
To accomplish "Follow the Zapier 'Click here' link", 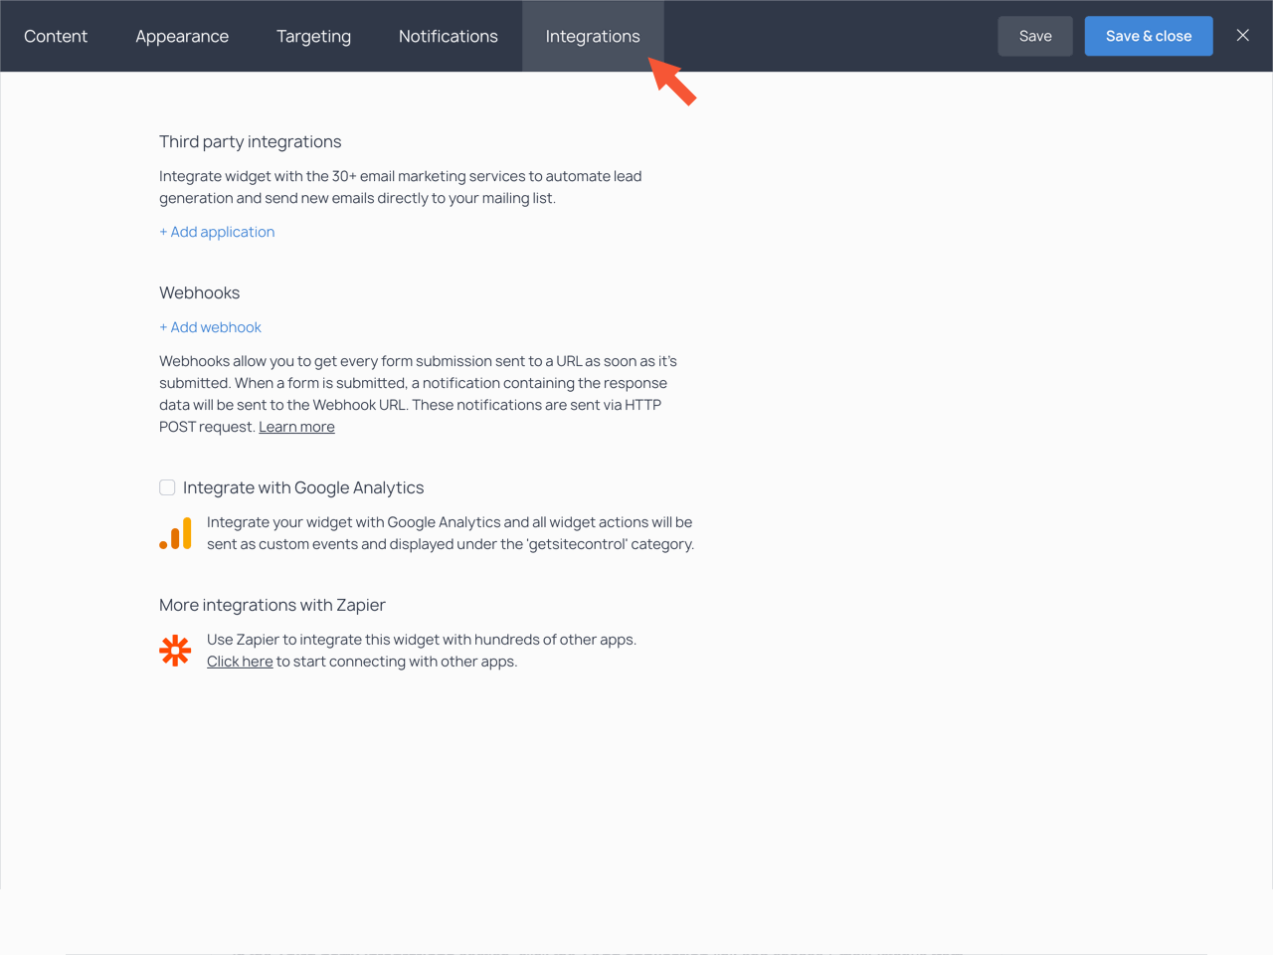I will [240, 662].
